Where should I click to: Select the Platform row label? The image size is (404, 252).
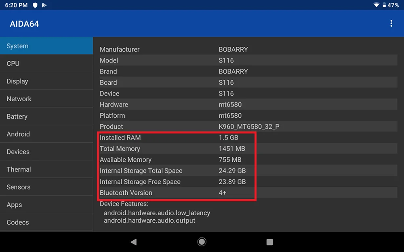click(112, 116)
